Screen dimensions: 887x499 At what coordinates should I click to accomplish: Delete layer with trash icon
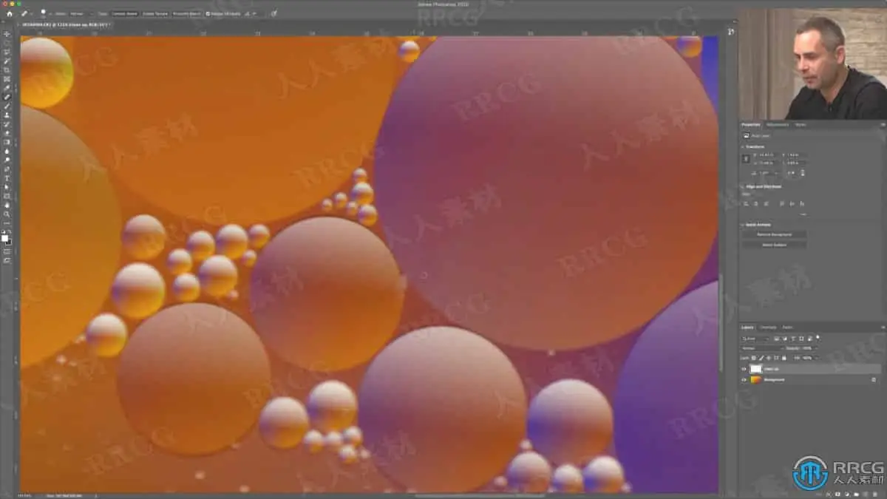click(x=874, y=495)
